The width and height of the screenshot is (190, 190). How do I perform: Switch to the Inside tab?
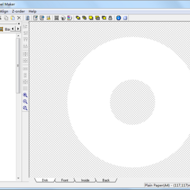click(85, 180)
